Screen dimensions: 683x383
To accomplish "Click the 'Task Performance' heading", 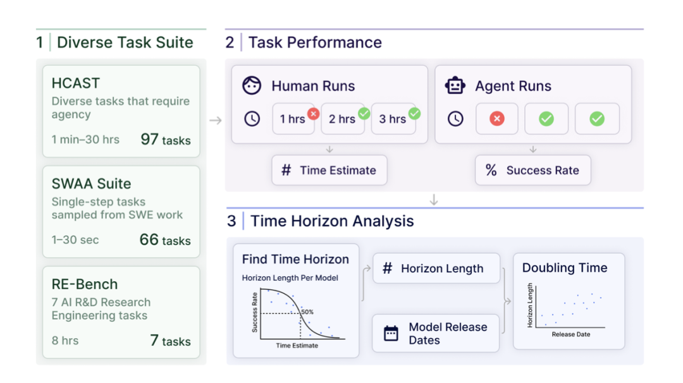I will (x=315, y=42).
